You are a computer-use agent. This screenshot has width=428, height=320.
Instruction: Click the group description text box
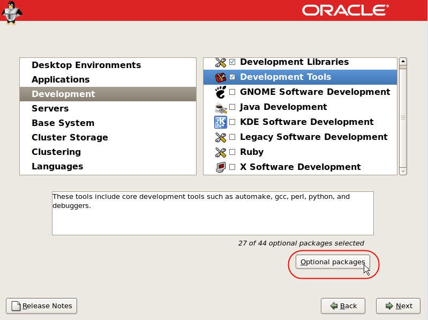click(213, 213)
